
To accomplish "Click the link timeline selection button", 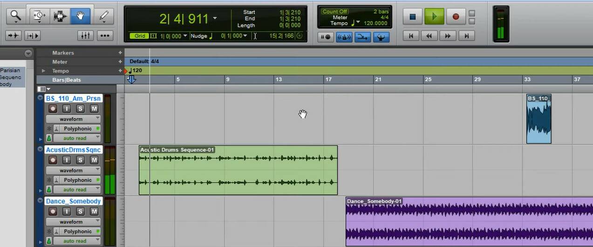I will [33, 35].
